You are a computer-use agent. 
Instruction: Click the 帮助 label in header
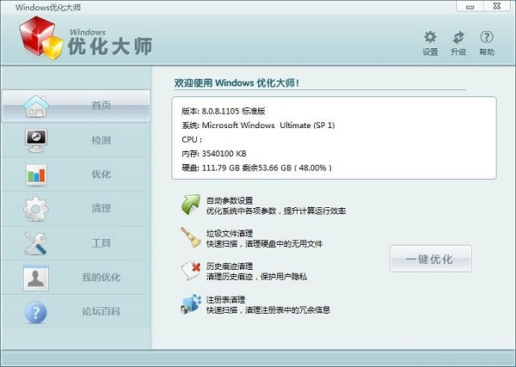pos(487,52)
